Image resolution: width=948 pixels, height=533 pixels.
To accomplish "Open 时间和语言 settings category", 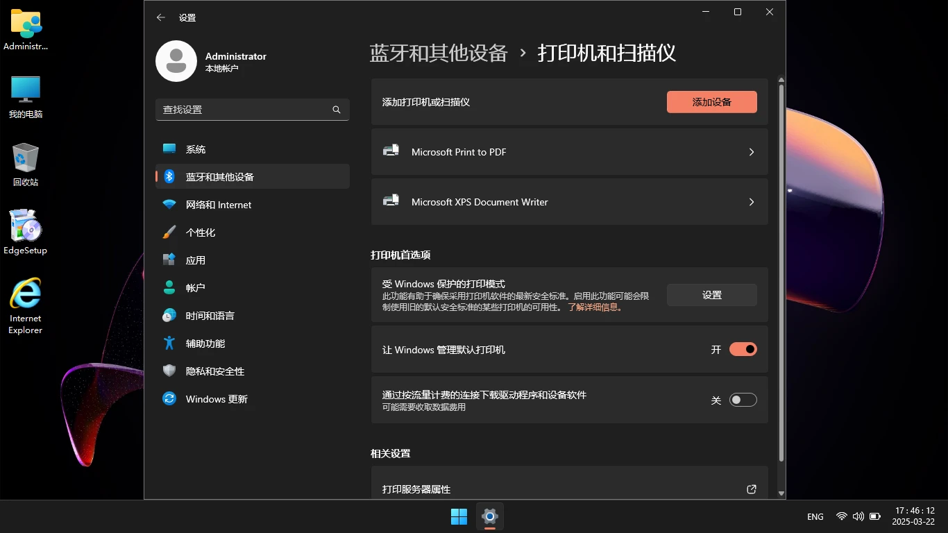I will 253,315.
